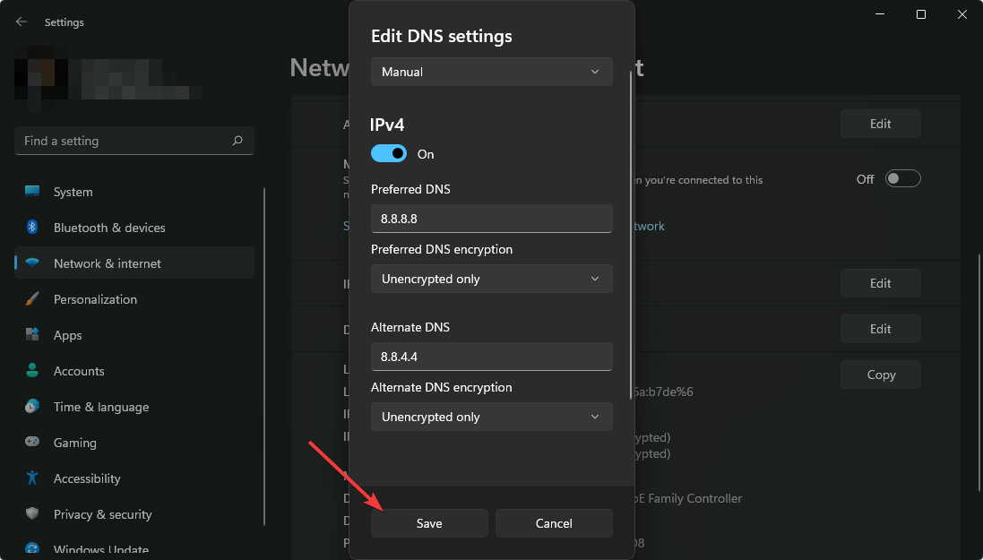Screen dimensions: 983x560
Task: Expand the Preferred DNS encryption dropdown
Action: click(491, 279)
